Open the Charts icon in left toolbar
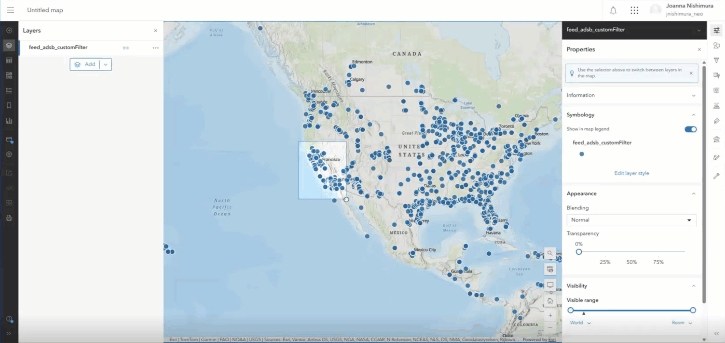The image size is (725, 343). click(9, 121)
